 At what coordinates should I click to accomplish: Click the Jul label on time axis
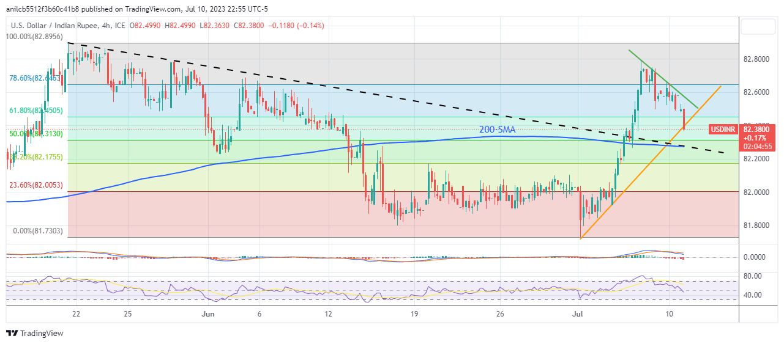point(578,314)
